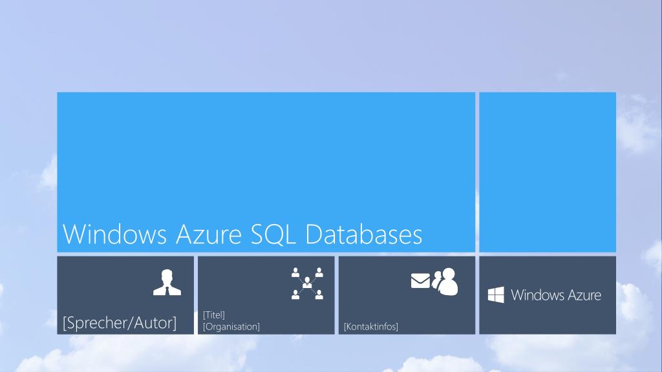The image size is (662, 372).
Task: Click the envelope mail icon
Action: coord(420,281)
